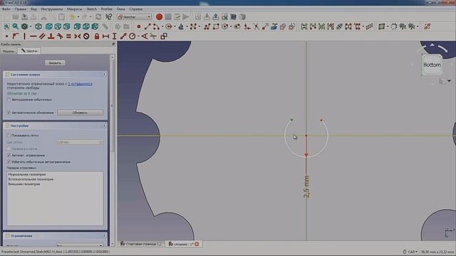The width and height of the screenshot is (456, 256).
Task: Open the remaining degrees of freedom link
Action: tap(81, 84)
